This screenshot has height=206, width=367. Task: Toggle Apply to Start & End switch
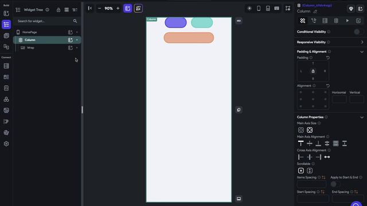(335, 184)
